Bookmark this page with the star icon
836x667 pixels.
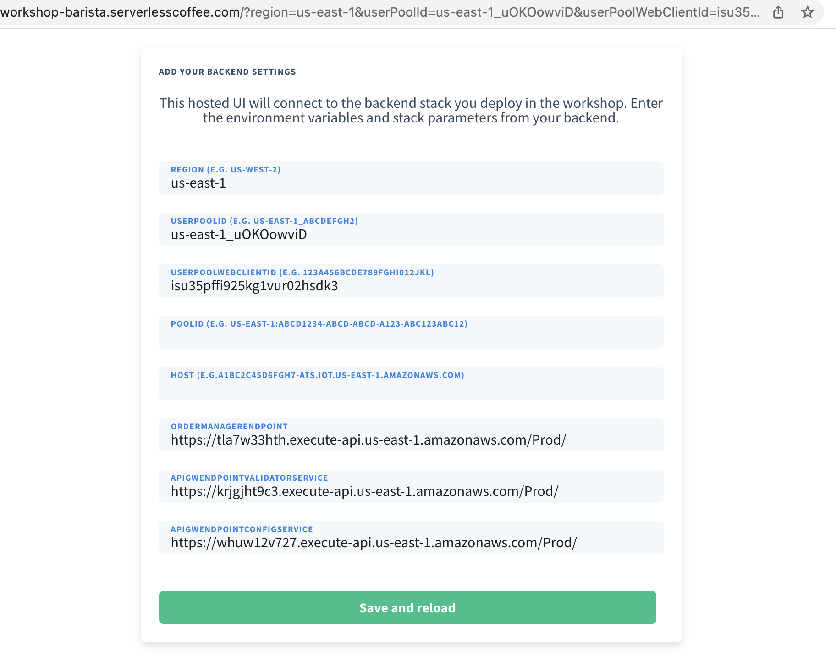(807, 12)
